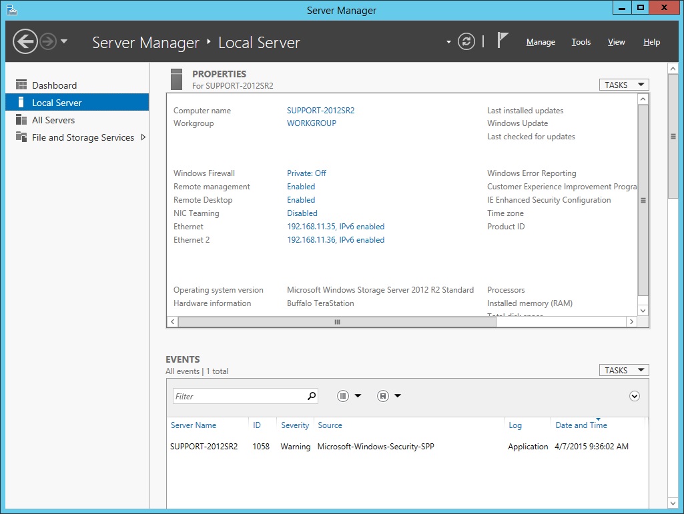The width and height of the screenshot is (684, 514).
Task: Open the Tools menu
Action: click(581, 42)
